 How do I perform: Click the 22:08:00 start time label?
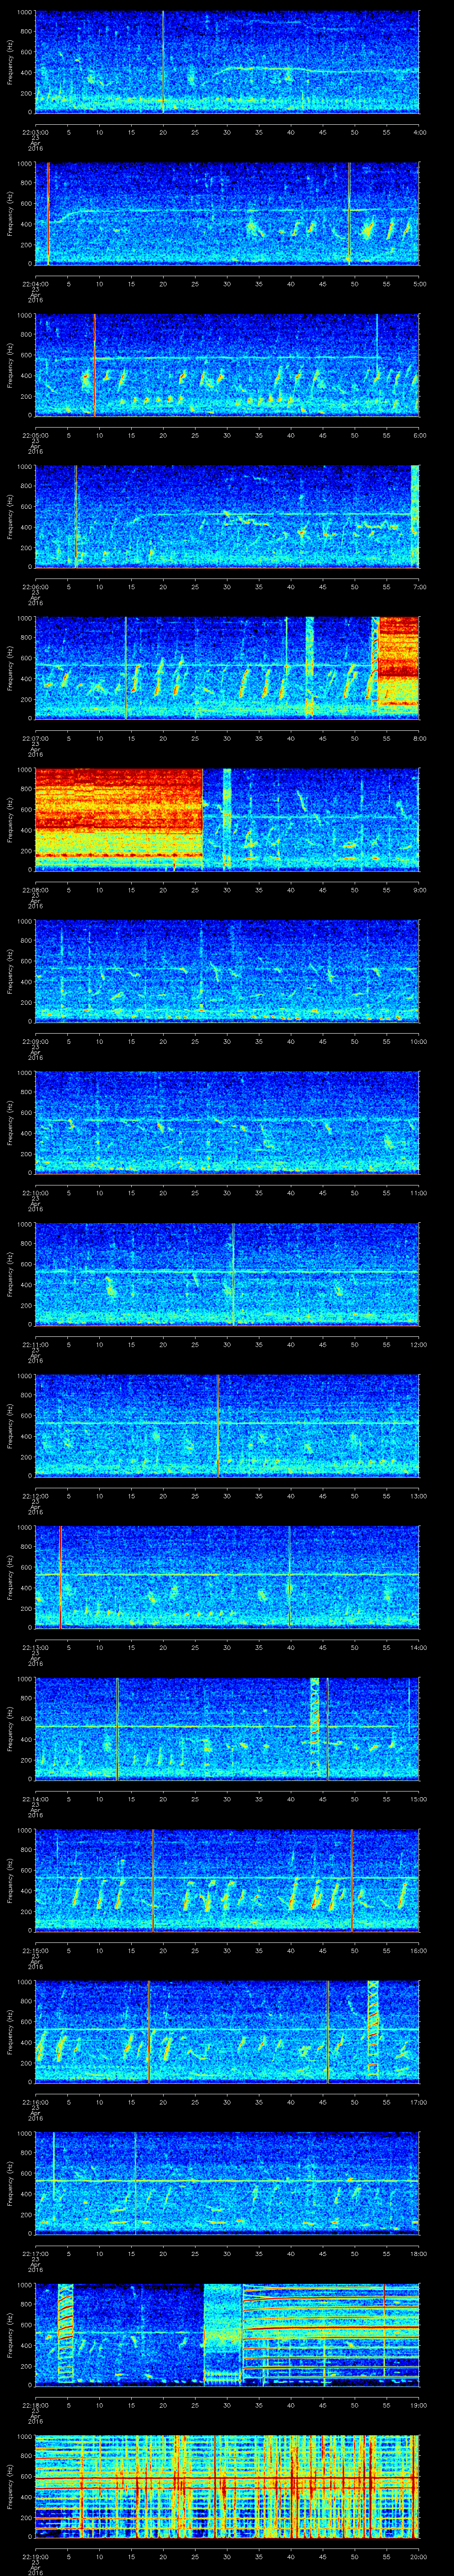tap(35, 890)
